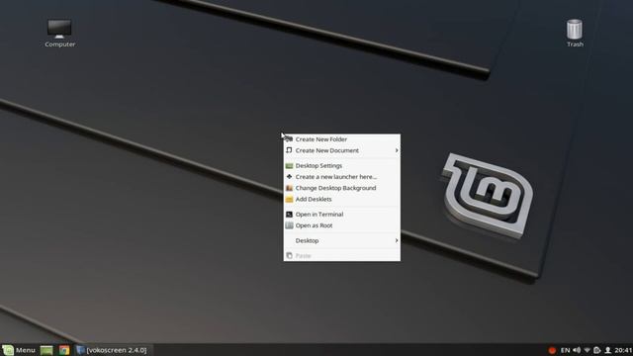This screenshot has height=356, width=633.
Task: Click the Create New Document page icon
Action: click(289, 150)
